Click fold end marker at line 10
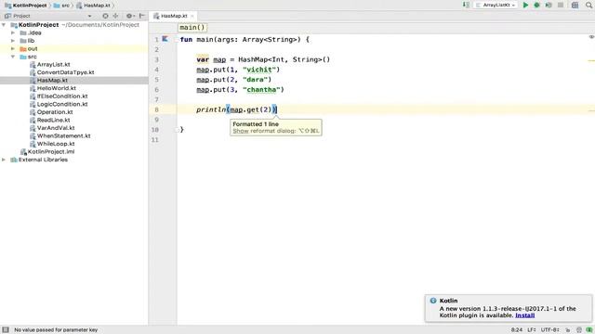The width and height of the screenshot is (595, 334). 177,130
